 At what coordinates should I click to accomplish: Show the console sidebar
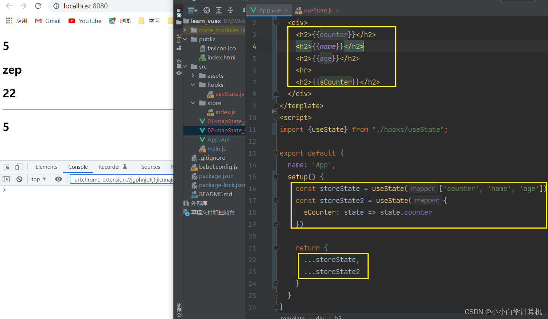coord(6,179)
